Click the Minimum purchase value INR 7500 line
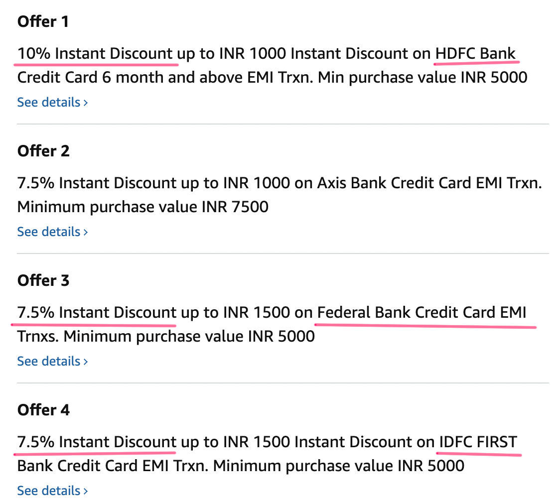The image size is (560, 504). (x=143, y=207)
